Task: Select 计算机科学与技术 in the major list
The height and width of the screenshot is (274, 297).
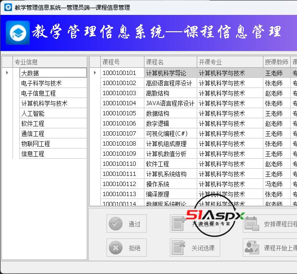Action: click(53, 103)
